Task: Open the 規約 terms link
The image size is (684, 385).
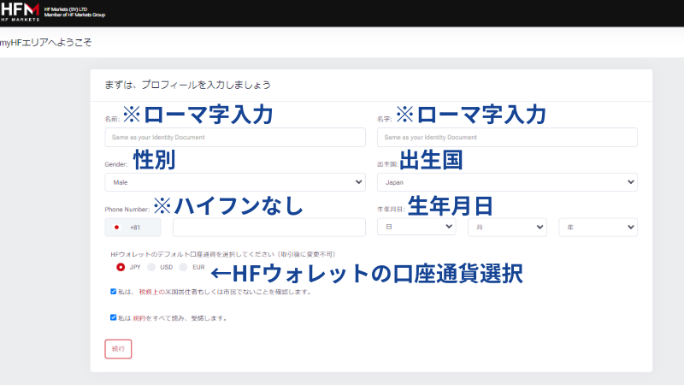Action: point(139,318)
